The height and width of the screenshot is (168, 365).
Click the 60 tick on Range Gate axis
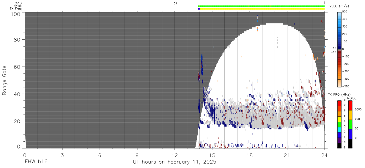[x=17, y=67]
